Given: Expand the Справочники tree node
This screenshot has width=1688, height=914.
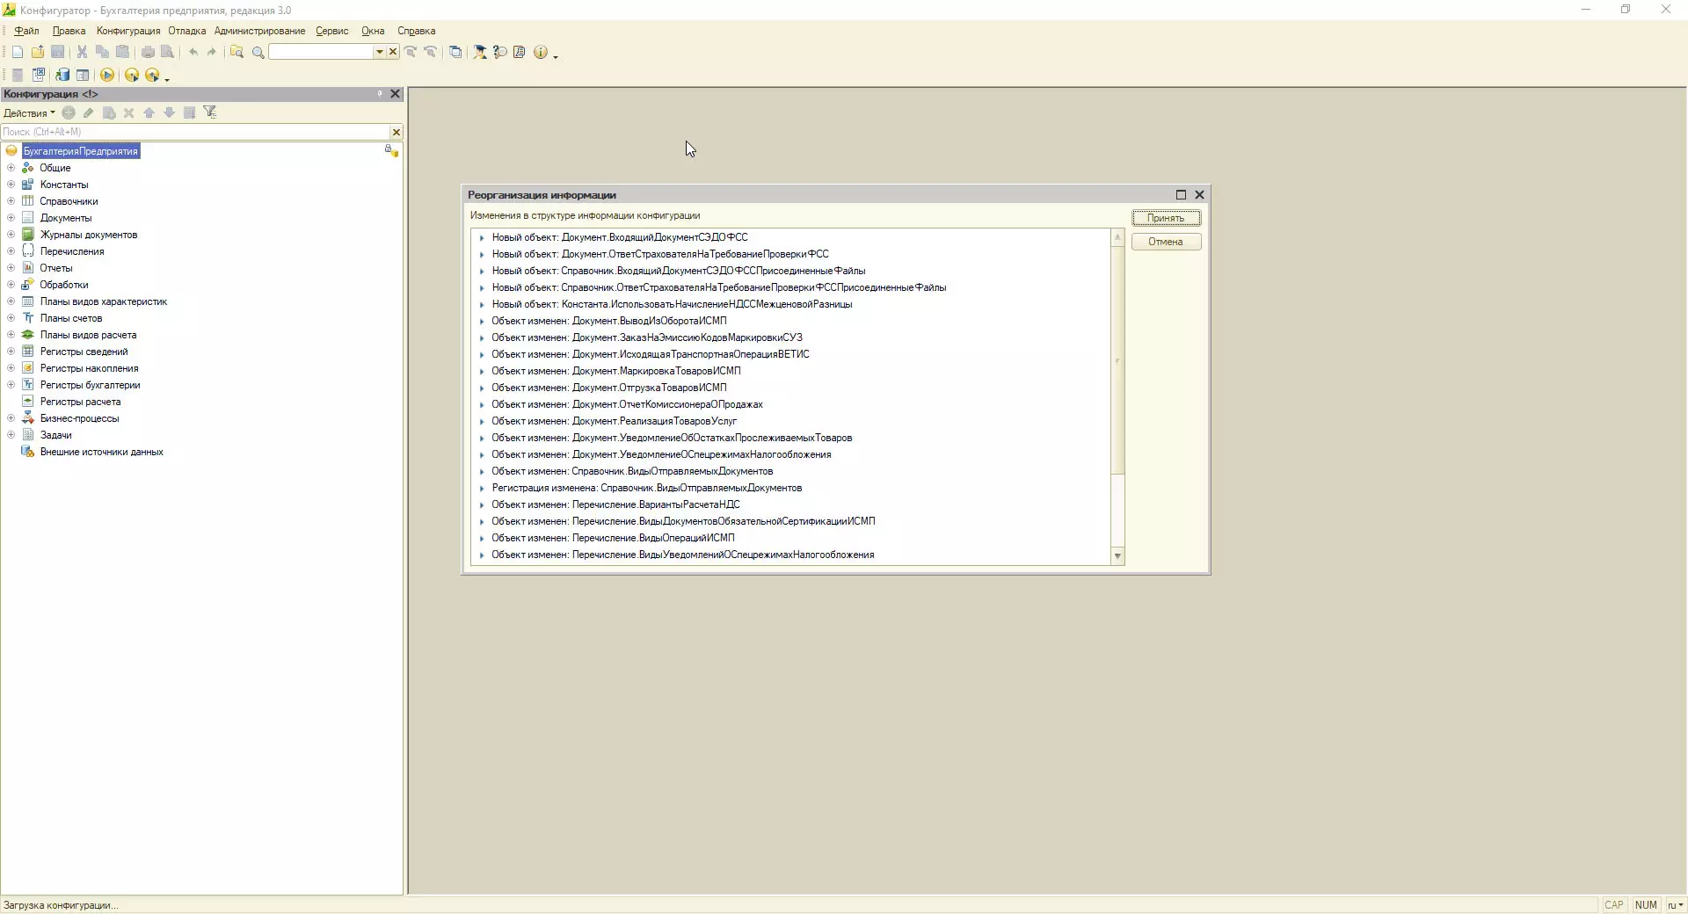Looking at the screenshot, I should pyautogui.click(x=11, y=201).
